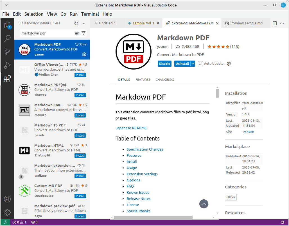Uncheck the Auto Update checkbox

(200, 63)
